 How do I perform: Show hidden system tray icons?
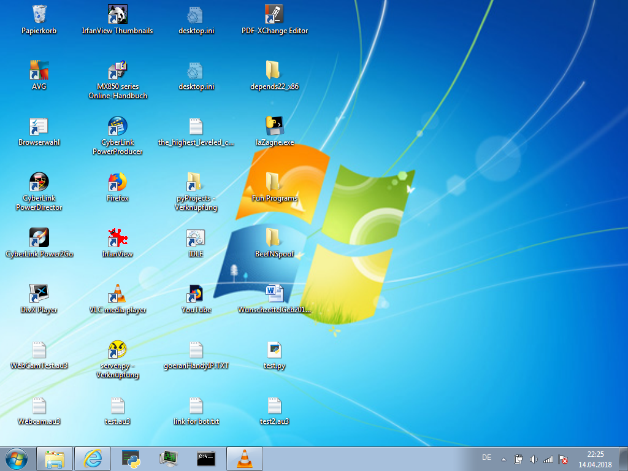click(504, 459)
